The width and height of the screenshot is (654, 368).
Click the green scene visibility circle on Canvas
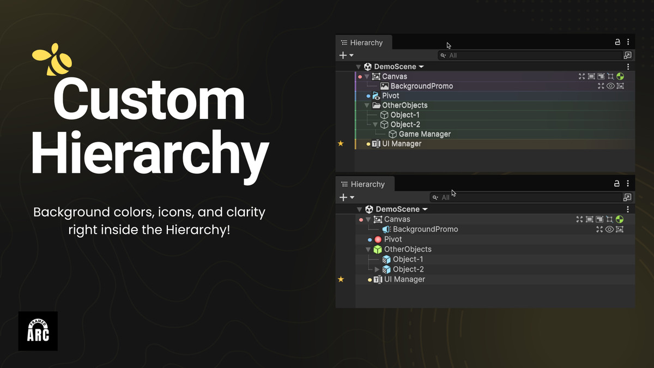[620, 76]
